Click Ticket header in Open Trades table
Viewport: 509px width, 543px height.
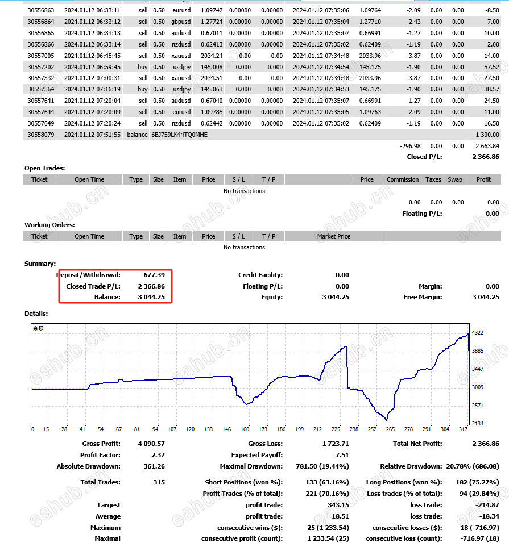(x=39, y=179)
